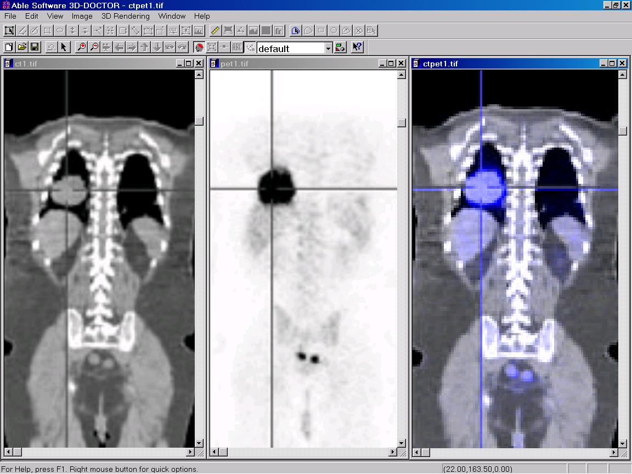Select the blue polygon ROI cursor tool

296,31
